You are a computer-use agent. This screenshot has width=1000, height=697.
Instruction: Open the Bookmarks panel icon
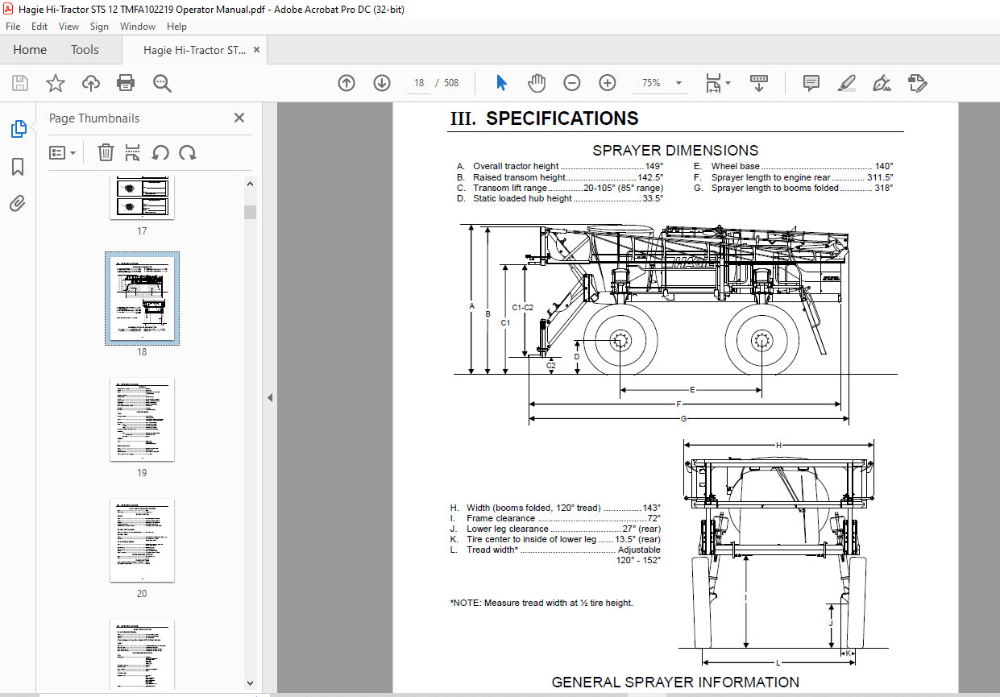(x=18, y=167)
